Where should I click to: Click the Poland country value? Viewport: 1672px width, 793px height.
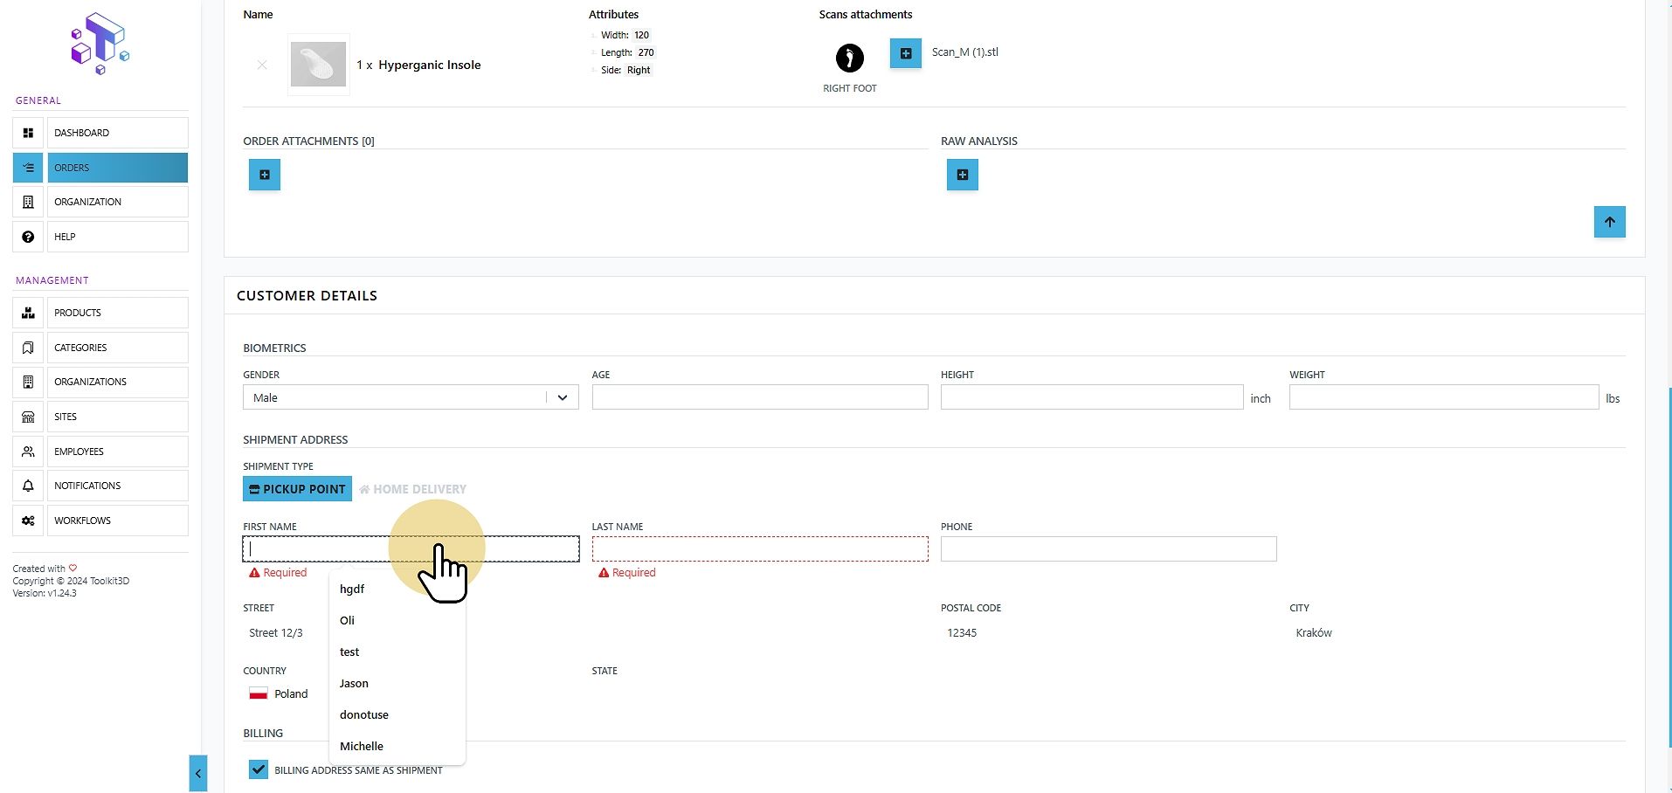pos(291,694)
